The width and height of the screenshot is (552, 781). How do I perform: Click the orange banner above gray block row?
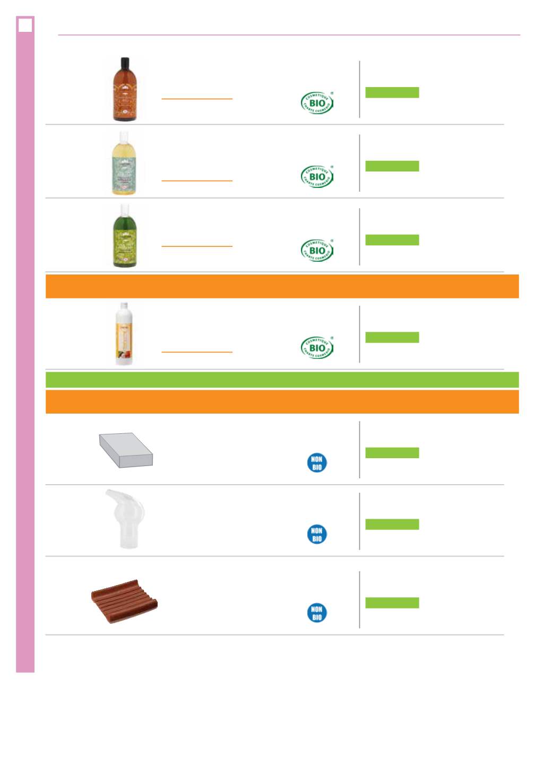click(x=282, y=402)
